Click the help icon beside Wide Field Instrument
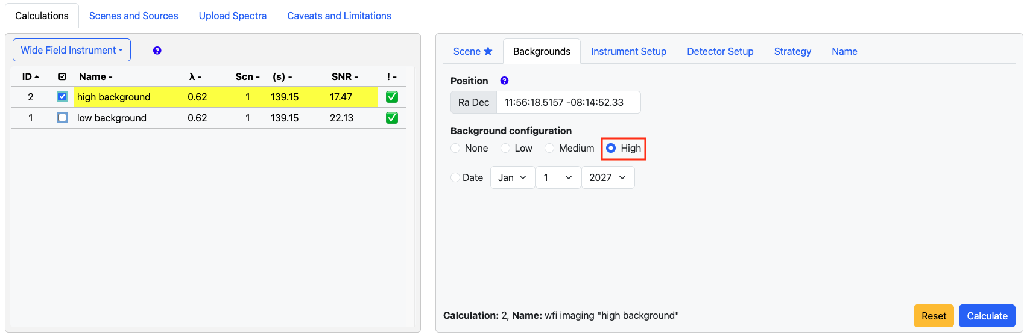Screen dimensions: 1027x335 pyautogui.click(x=157, y=51)
